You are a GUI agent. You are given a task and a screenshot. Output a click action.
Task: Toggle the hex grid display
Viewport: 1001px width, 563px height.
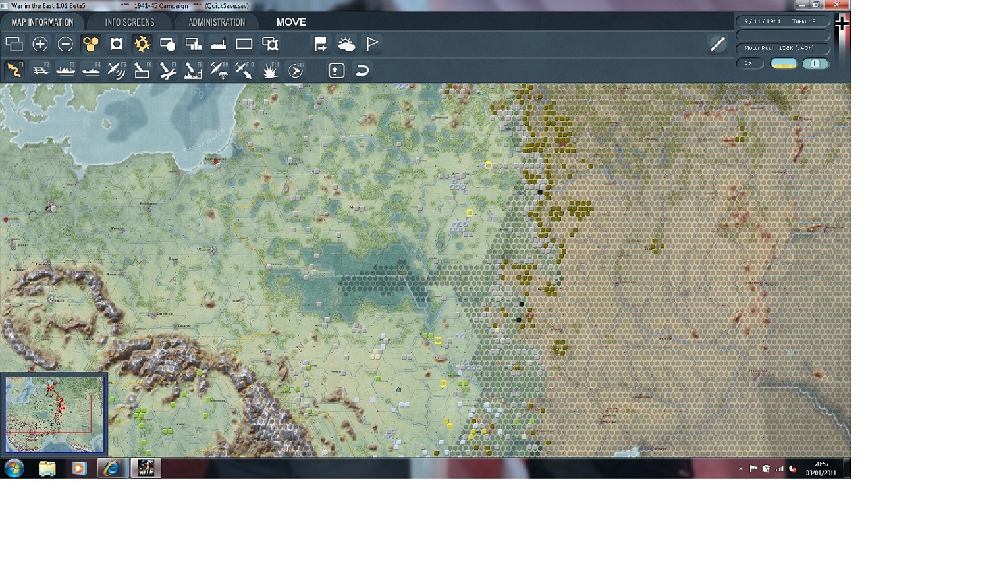pyautogui.click(x=91, y=44)
